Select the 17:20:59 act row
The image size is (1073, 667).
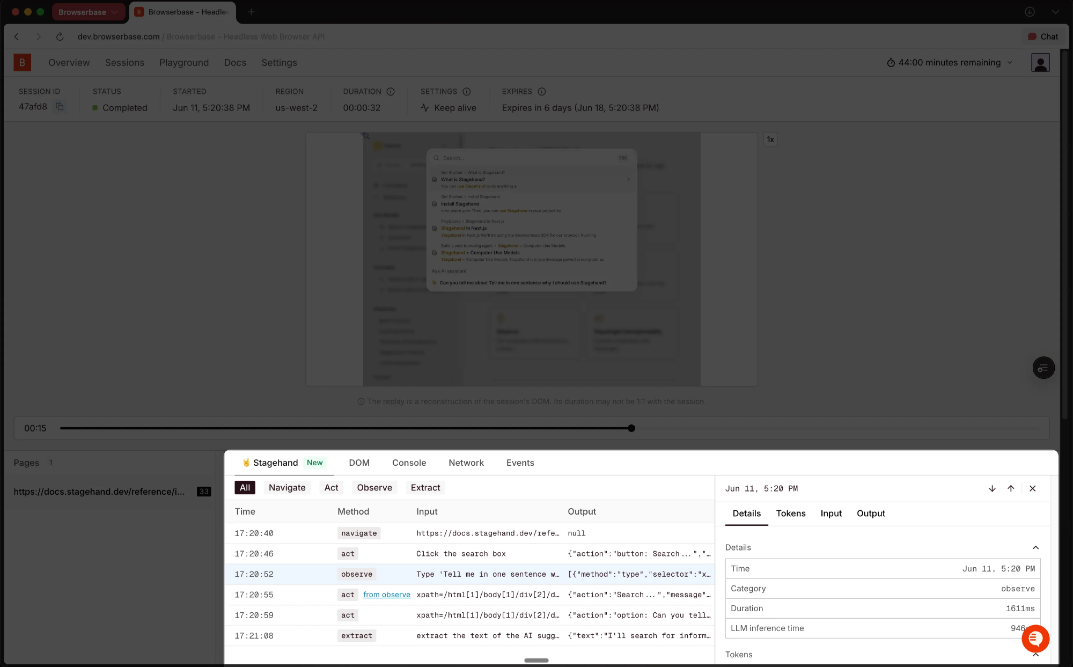click(x=469, y=615)
